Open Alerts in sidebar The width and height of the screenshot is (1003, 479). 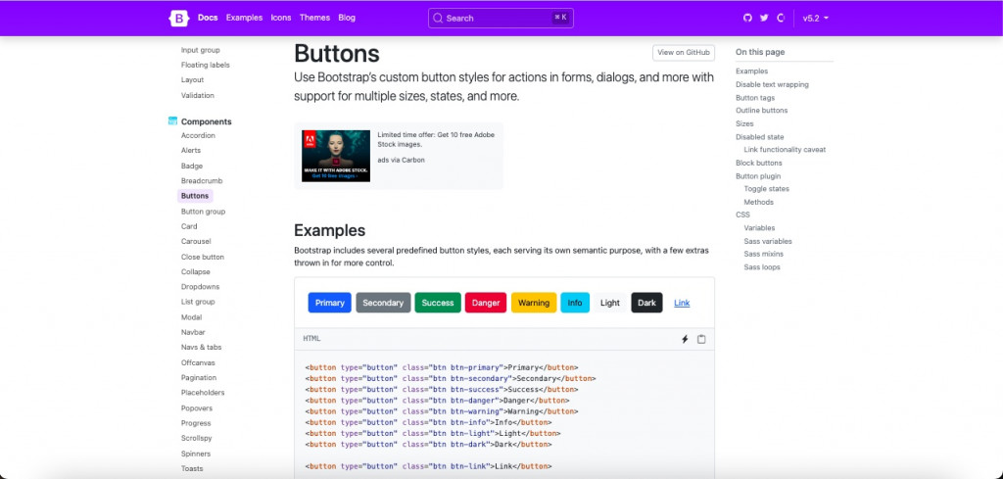[191, 150]
